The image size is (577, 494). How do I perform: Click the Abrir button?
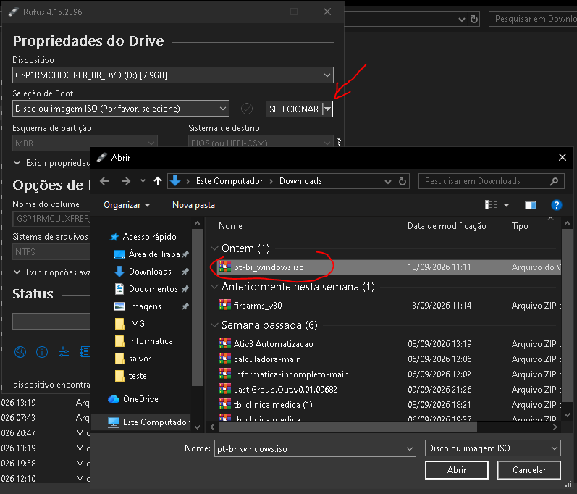point(457,470)
